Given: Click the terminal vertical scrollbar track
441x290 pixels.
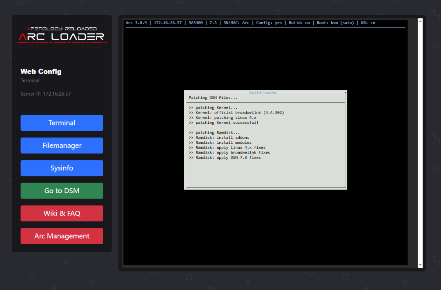Looking at the screenshot, I should tap(420, 143).
